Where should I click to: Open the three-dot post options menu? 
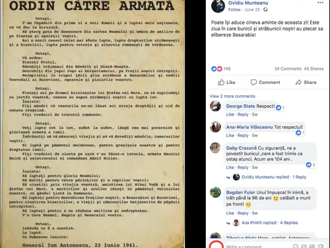320,3
